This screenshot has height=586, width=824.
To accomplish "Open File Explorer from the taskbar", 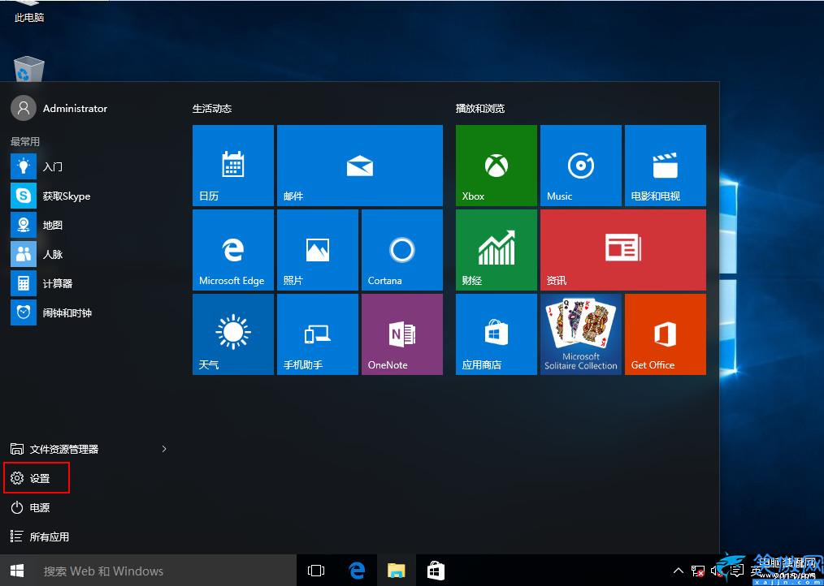I will 397,571.
